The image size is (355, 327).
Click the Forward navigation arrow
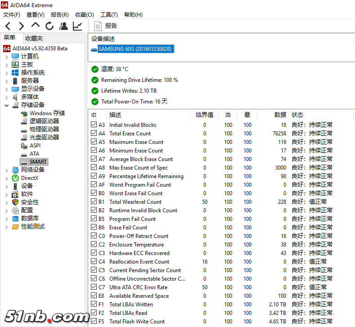[x=22, y=26]
